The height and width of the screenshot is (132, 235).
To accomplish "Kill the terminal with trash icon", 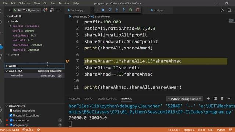I will 222,99.
